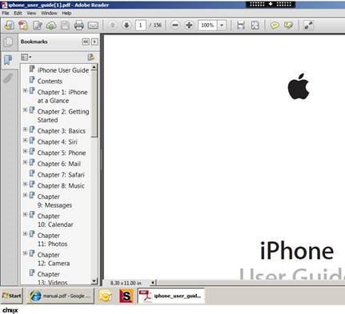This screenshot has height=314, width=345.
Task: Toggle the Bookmarks panel icon
Action: (8, 60)
